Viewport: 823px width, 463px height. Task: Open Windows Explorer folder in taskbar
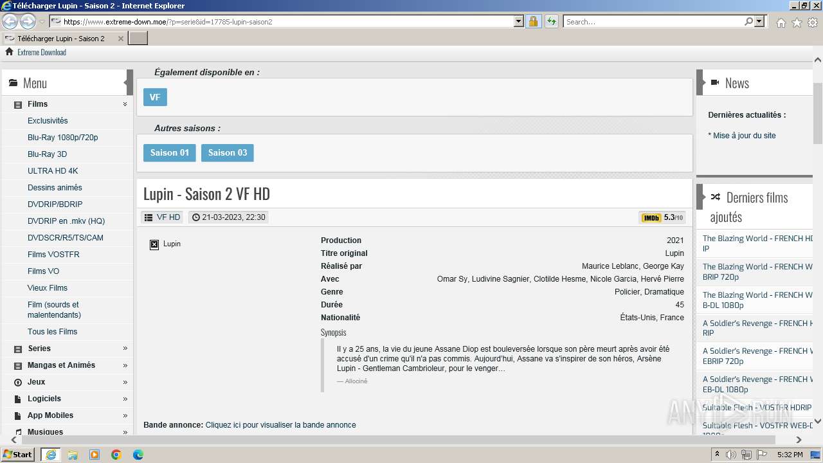(73, 455)
